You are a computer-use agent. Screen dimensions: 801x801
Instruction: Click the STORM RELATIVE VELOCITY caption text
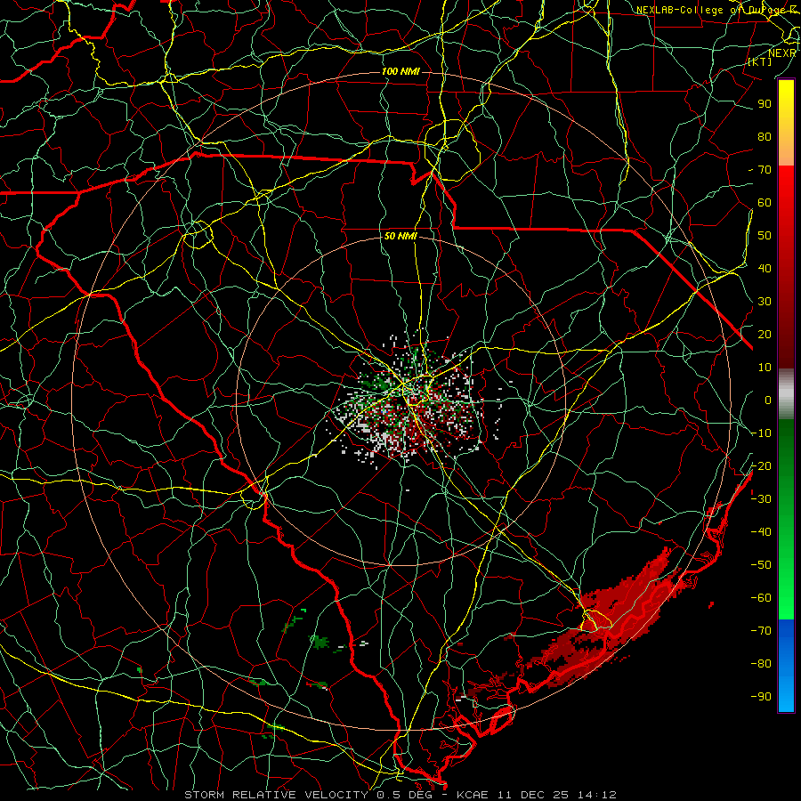pyautogui.click(x=278, y=795)
